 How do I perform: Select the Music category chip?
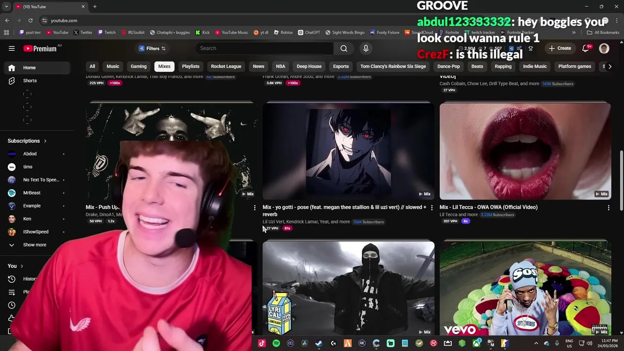point(113,66)
